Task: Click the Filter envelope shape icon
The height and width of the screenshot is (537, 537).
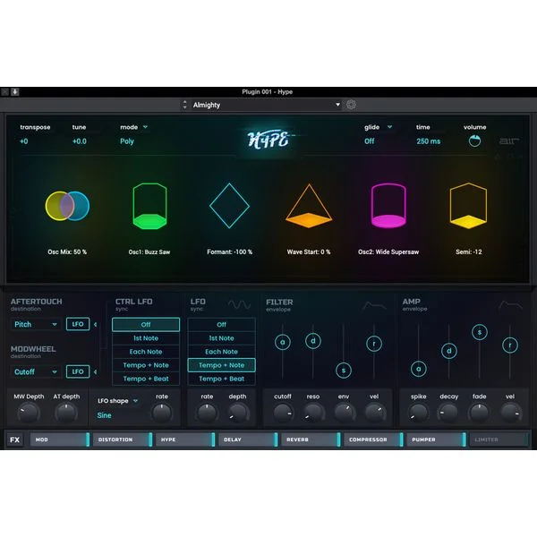Action: [x=374, y=305]
